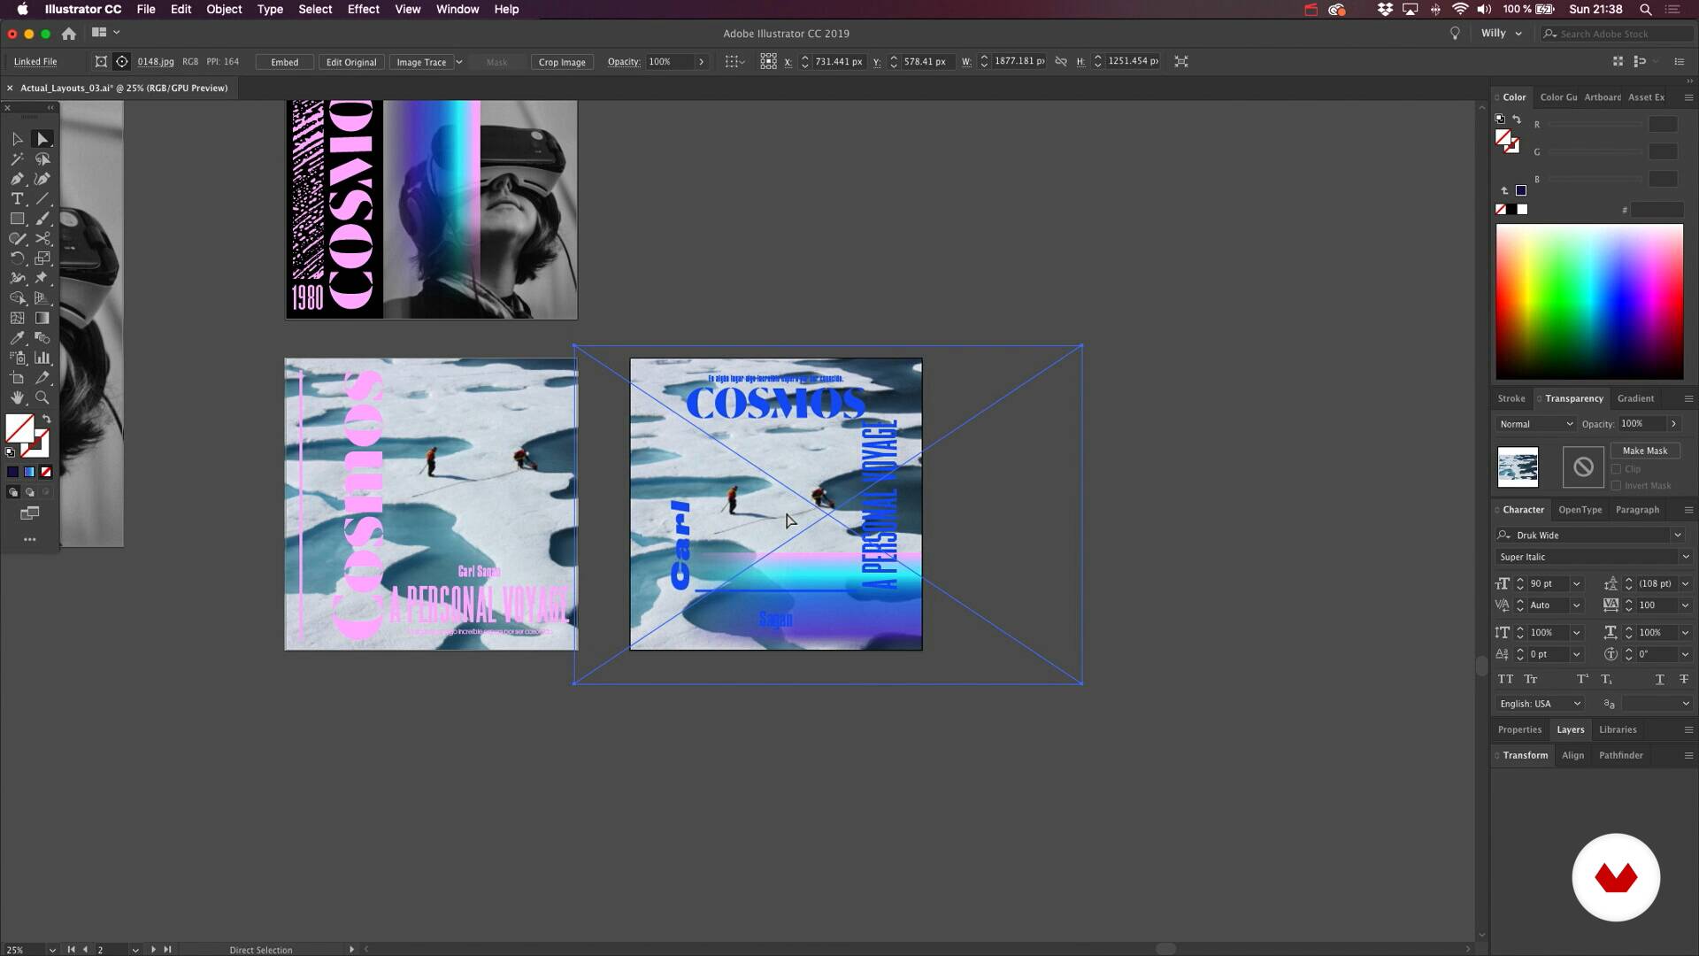
Task: Select the Column Graph tool
Action: tap(42, 358)
